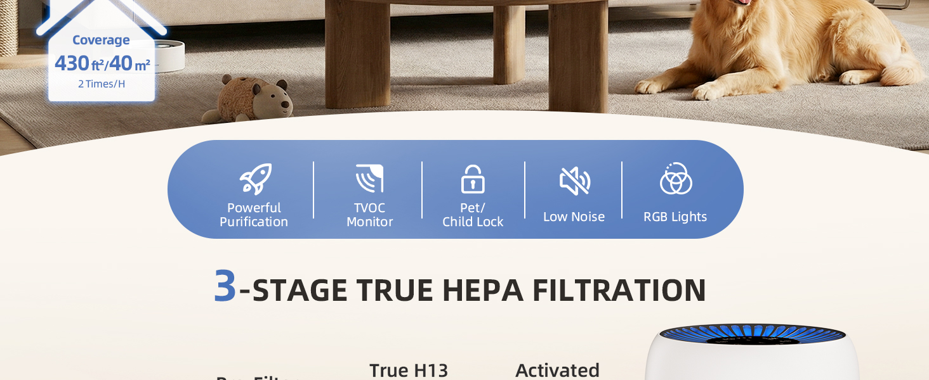Screen dimensions: 929x380
Task: Click the Low Noise label
Action: pos(574,217)
